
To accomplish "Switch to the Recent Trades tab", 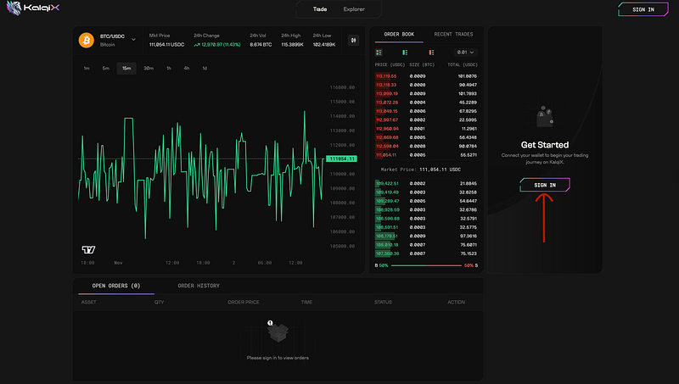I will [x=453, y=34].
